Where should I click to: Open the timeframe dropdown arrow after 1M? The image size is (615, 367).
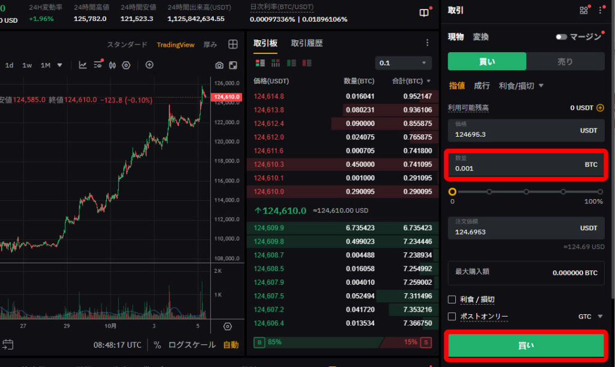(59, 65)
